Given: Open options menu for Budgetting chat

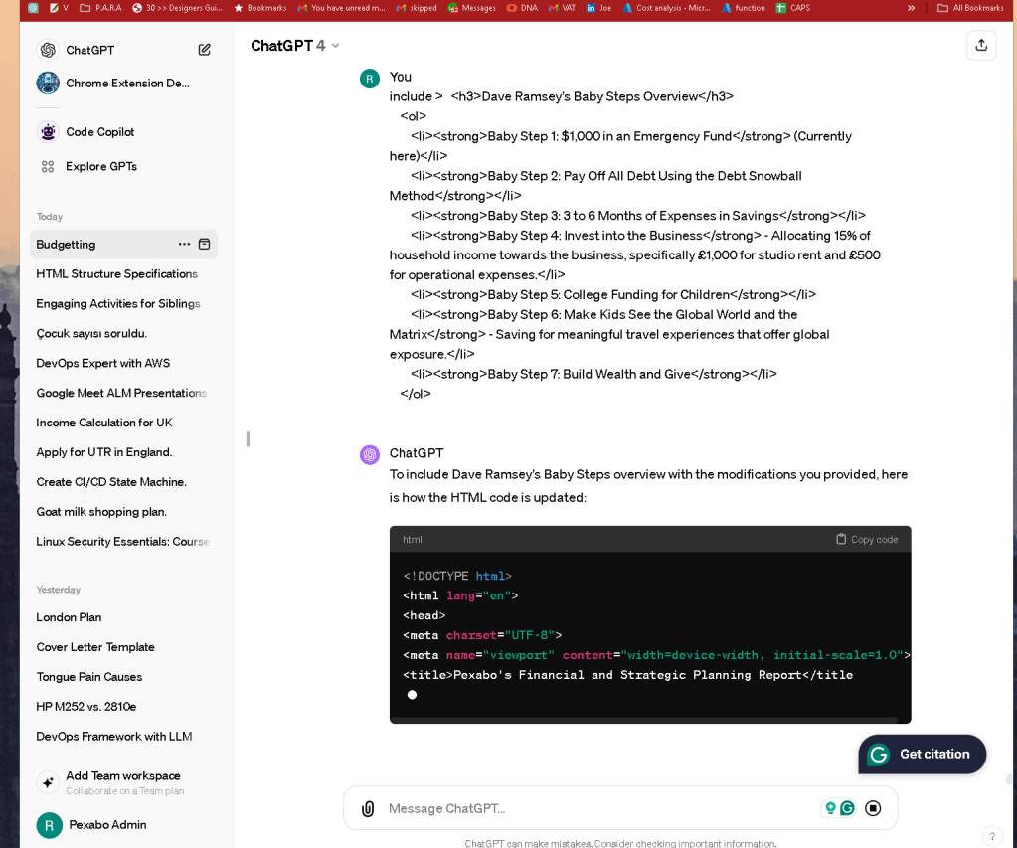Looking at the screenshot, I should [x=184, y=244].
